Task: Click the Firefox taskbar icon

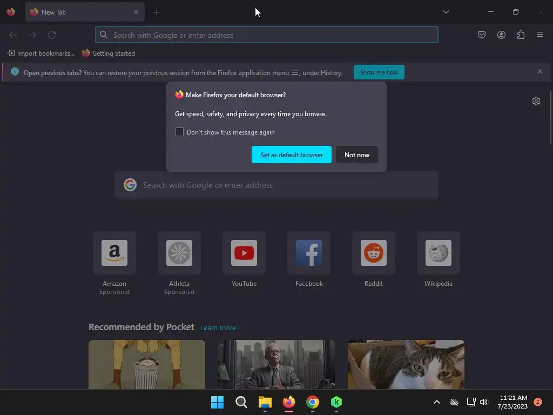Action: point(289,402)
